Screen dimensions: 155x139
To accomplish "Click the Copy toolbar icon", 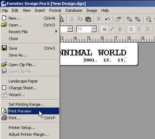I will click(80, 19).
